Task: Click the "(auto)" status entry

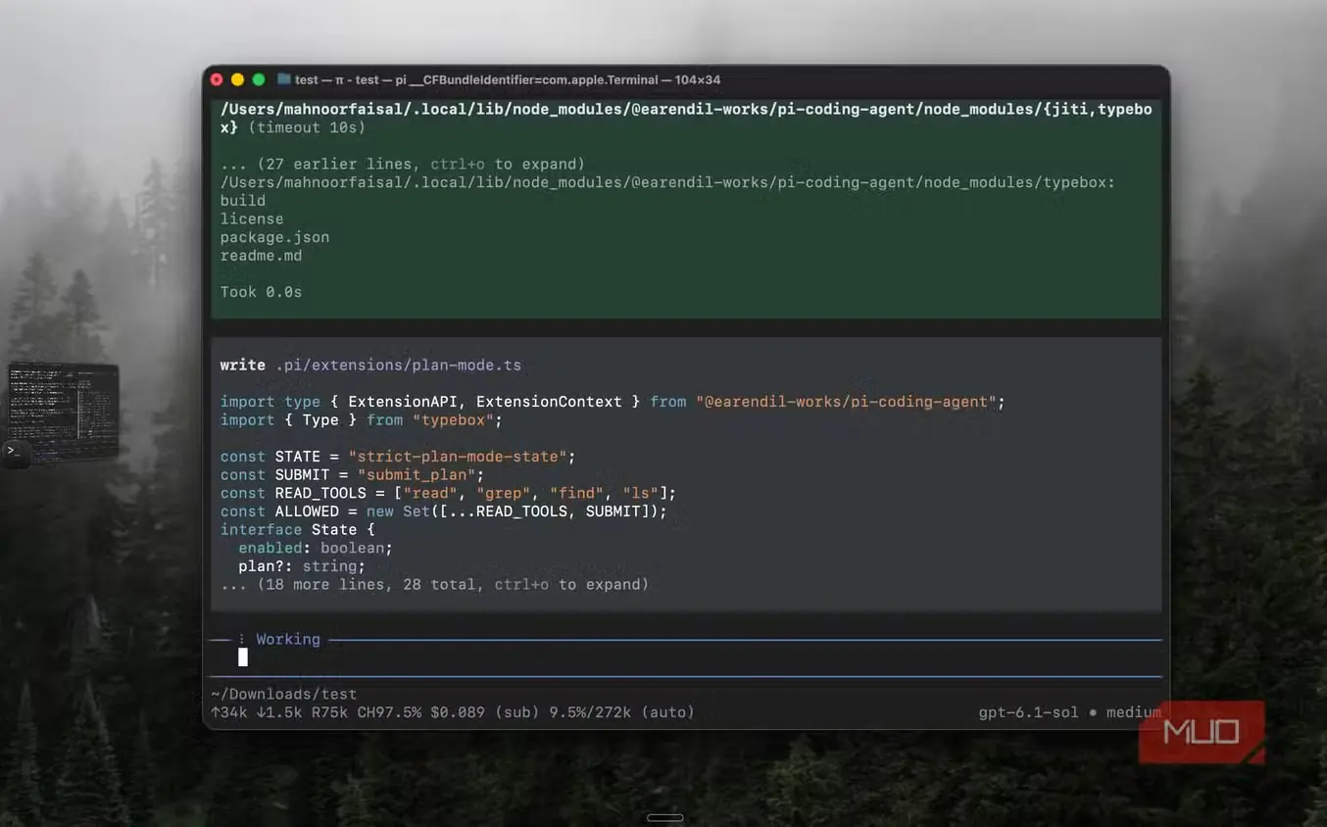Action: [x=667, y=712]
